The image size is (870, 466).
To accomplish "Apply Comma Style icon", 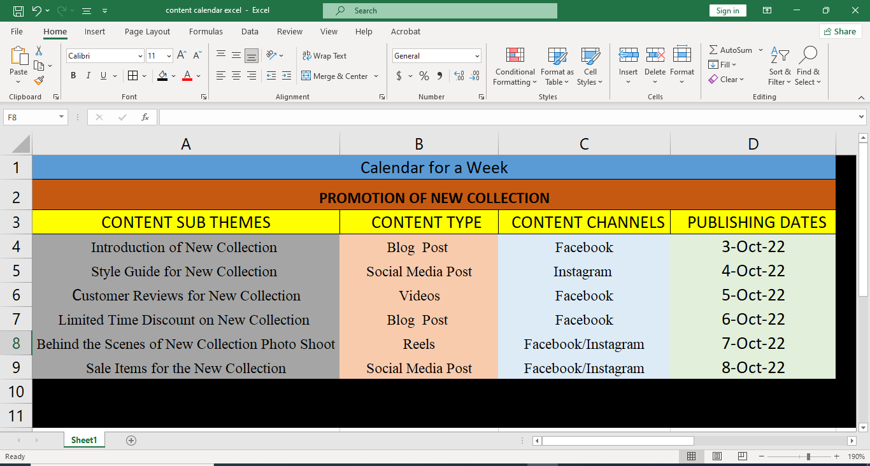I will [x=439, y=76].
